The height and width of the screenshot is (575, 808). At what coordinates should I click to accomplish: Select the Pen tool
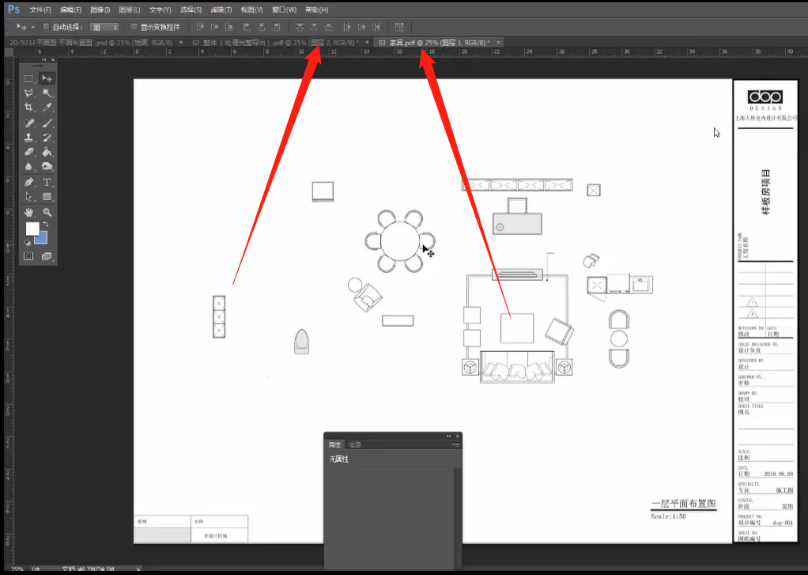coord(28,182)
